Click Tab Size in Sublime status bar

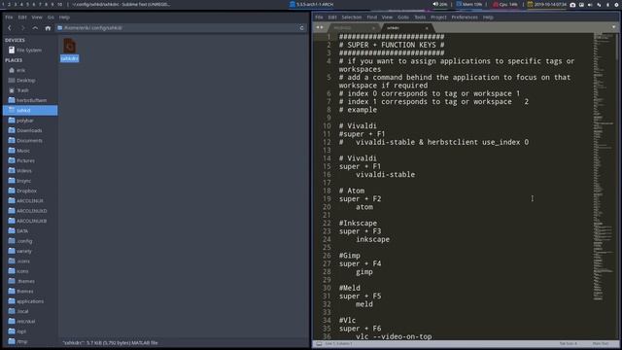tap(568, 343)
